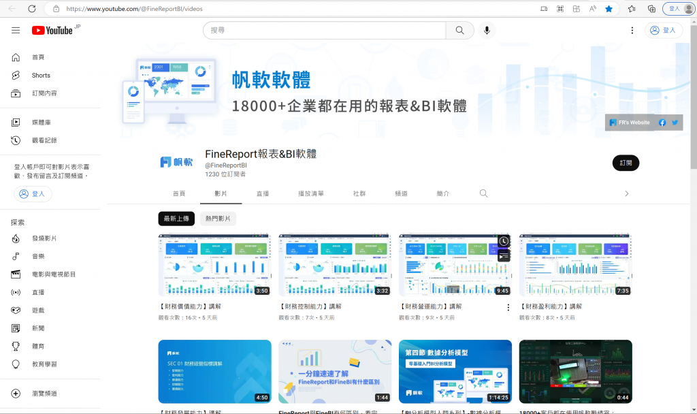Open the three-dot settings menu in header
This screenshot has height=414, width=697.
point(632,30)
